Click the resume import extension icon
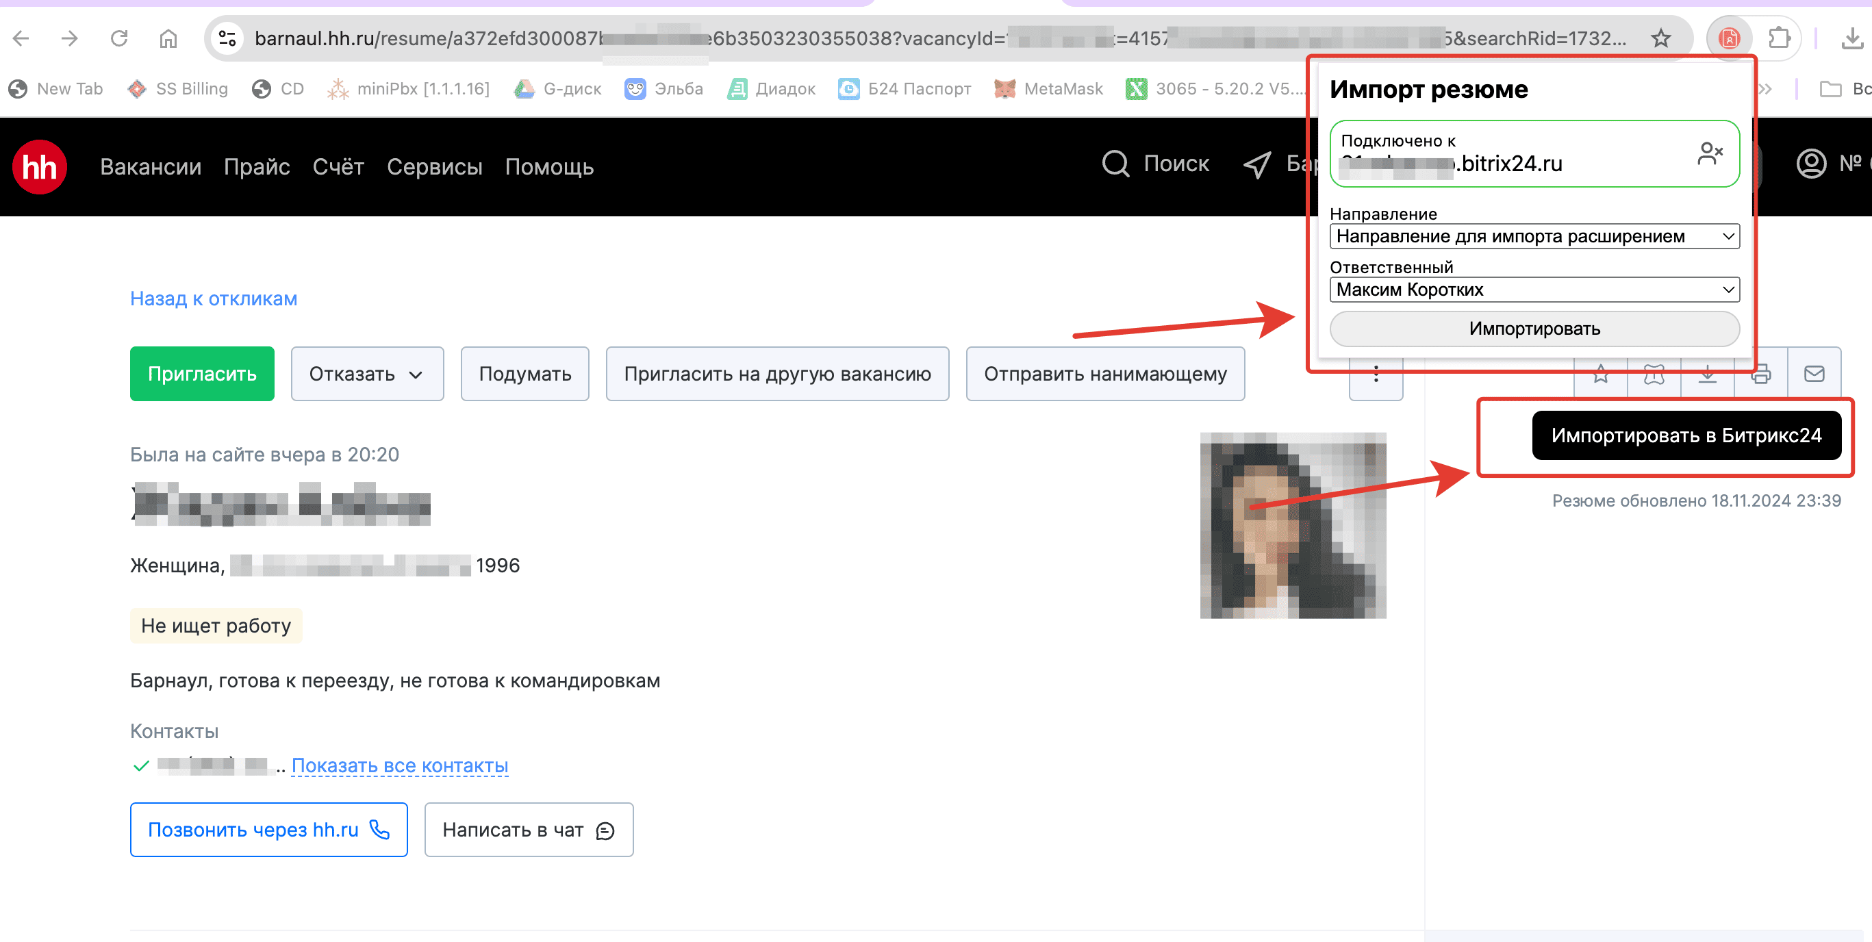 [x=1729, y=38]
